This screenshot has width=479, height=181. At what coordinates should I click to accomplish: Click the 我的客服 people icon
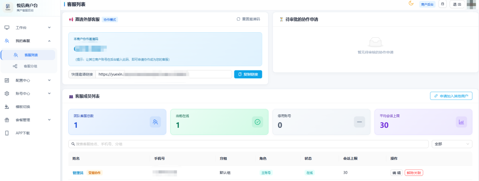(7, 41)
